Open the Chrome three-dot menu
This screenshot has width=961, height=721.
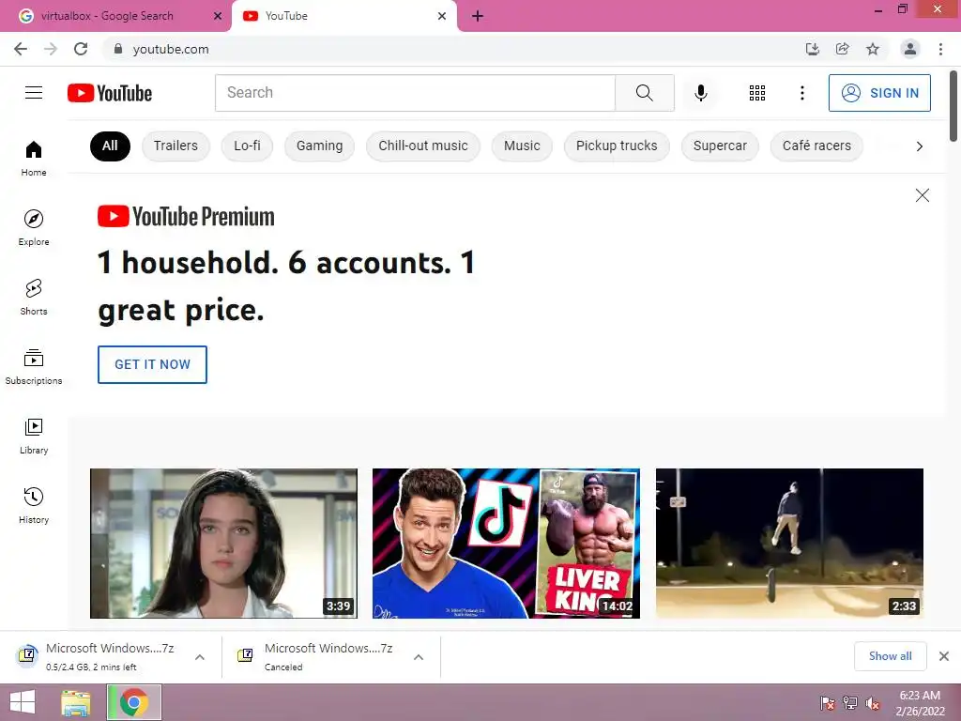(x=940, y=49)
